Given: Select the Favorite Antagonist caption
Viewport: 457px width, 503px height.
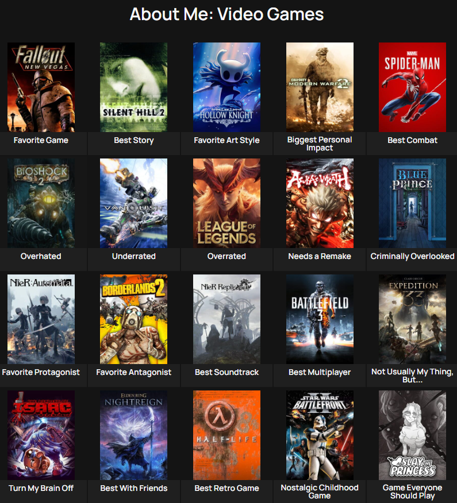Looking at the screenshot, I should point(133,372).
